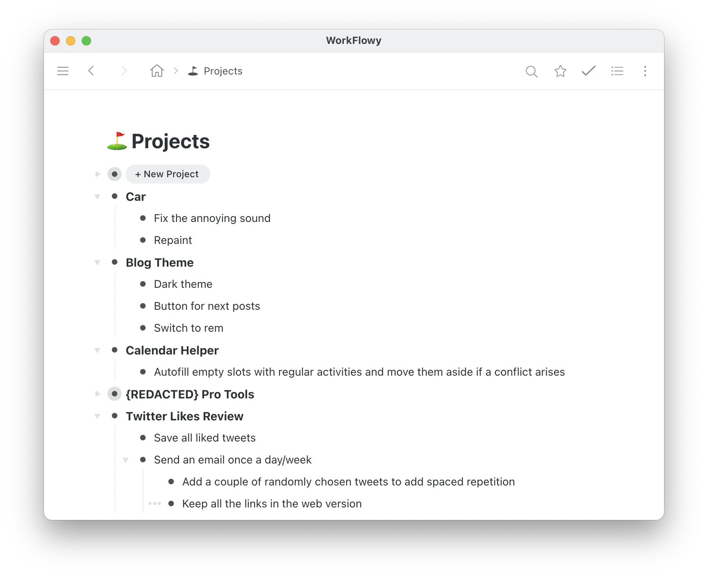Open the search magnifier
This screenshot has width=708, height=578.
tap(531, 71)
